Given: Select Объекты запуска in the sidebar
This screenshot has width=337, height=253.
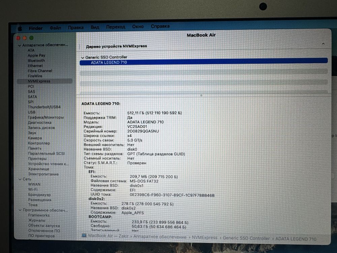Looking at the screenshot, I should [x=44, y=226].
